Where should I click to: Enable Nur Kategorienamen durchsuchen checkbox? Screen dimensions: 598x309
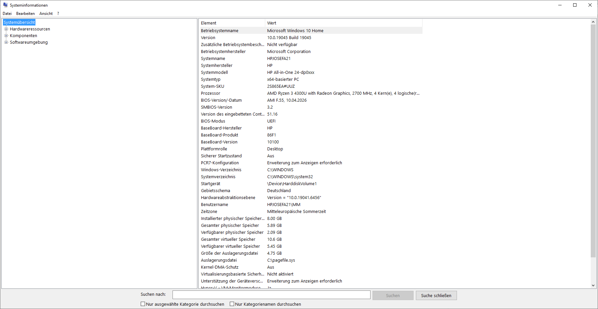232,304
